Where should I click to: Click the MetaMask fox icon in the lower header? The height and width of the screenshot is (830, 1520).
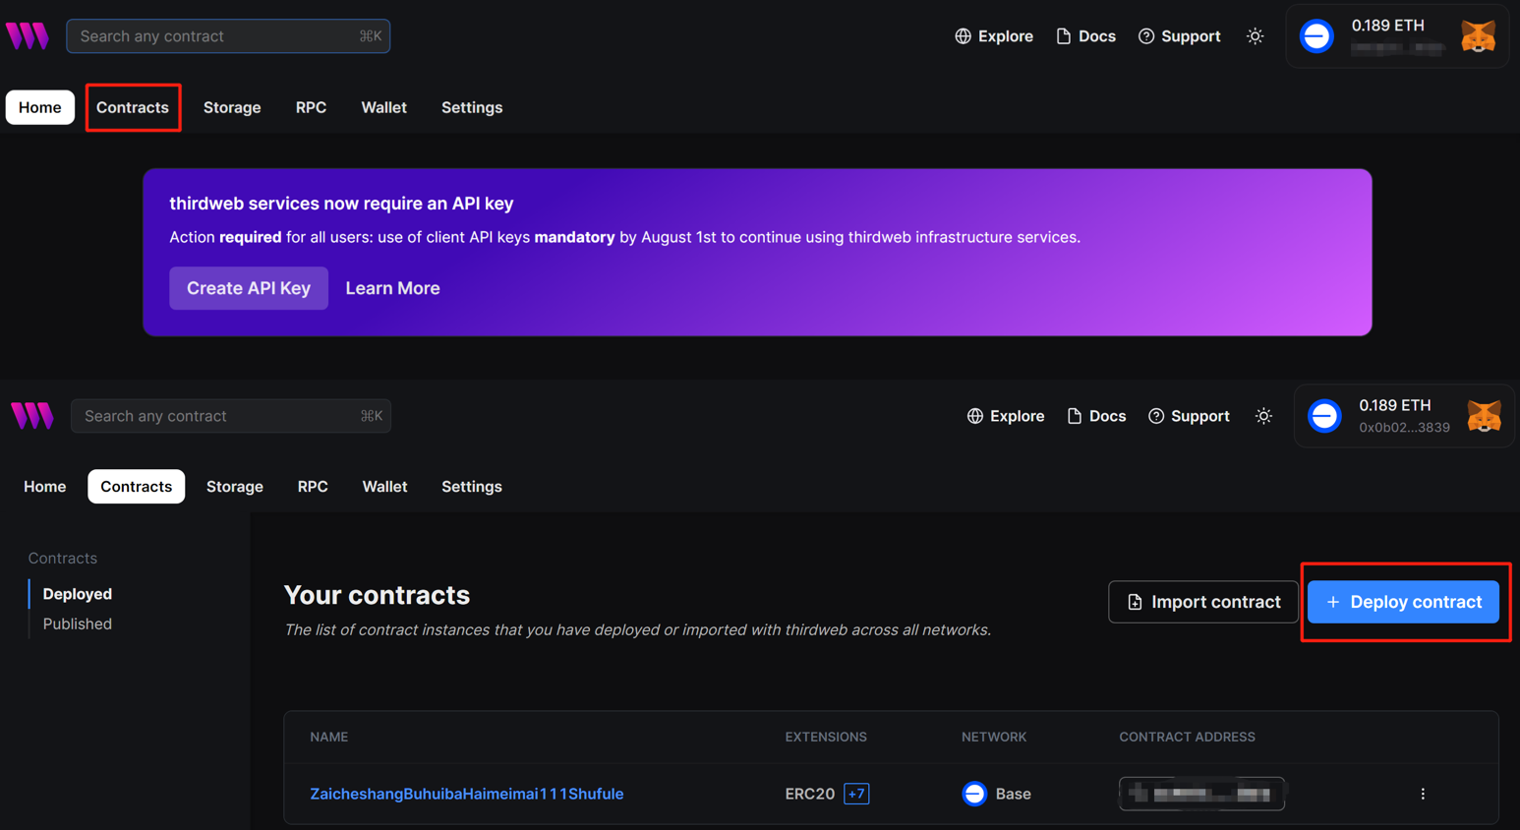pyautogui.click(x=1484, y=416)
